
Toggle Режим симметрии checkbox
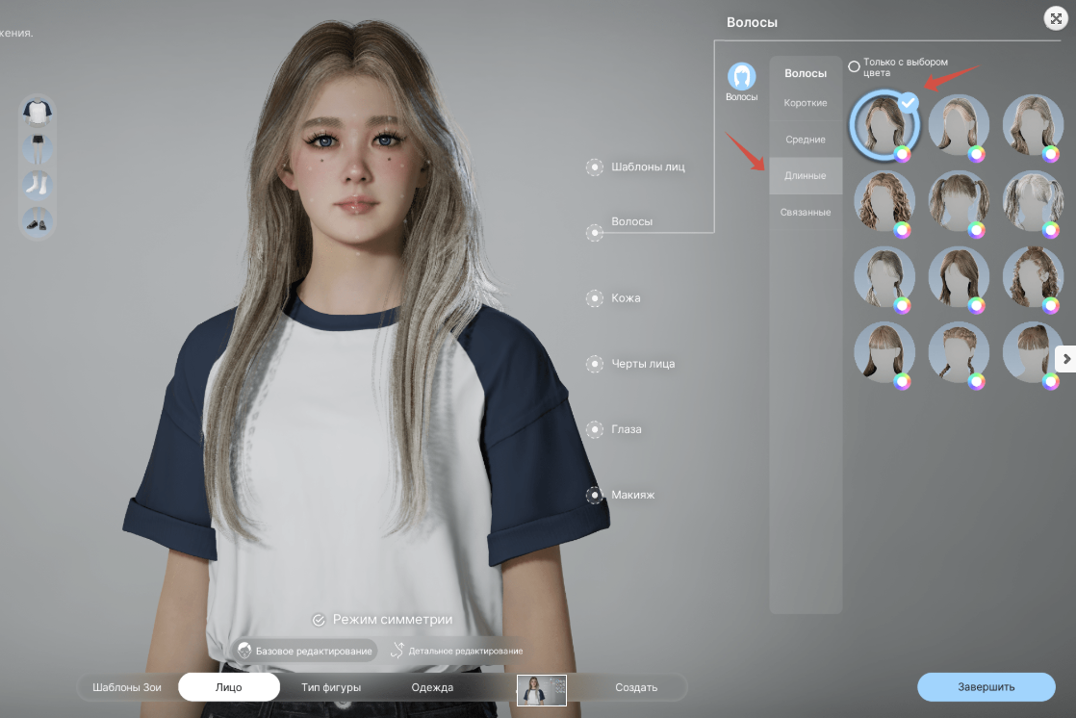tap(319, 620)
